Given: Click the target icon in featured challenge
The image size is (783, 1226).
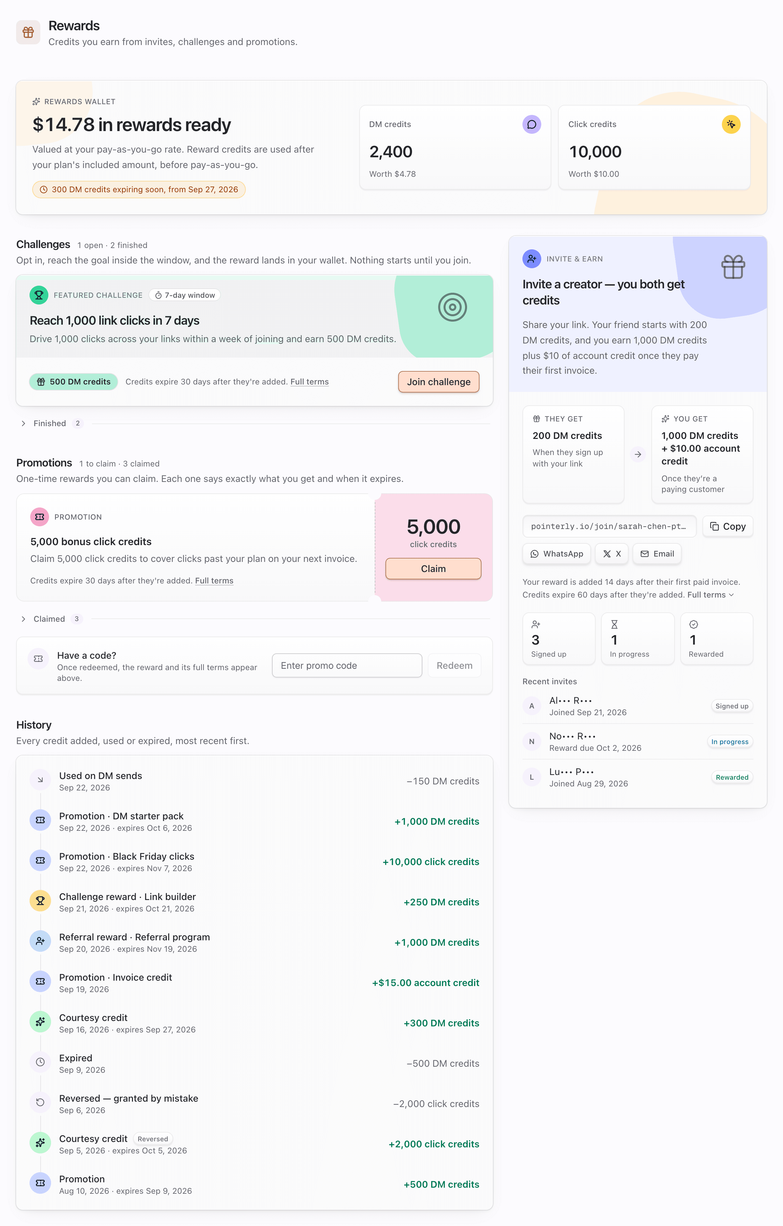Looking at the screenshot, I should click(452, 307).
